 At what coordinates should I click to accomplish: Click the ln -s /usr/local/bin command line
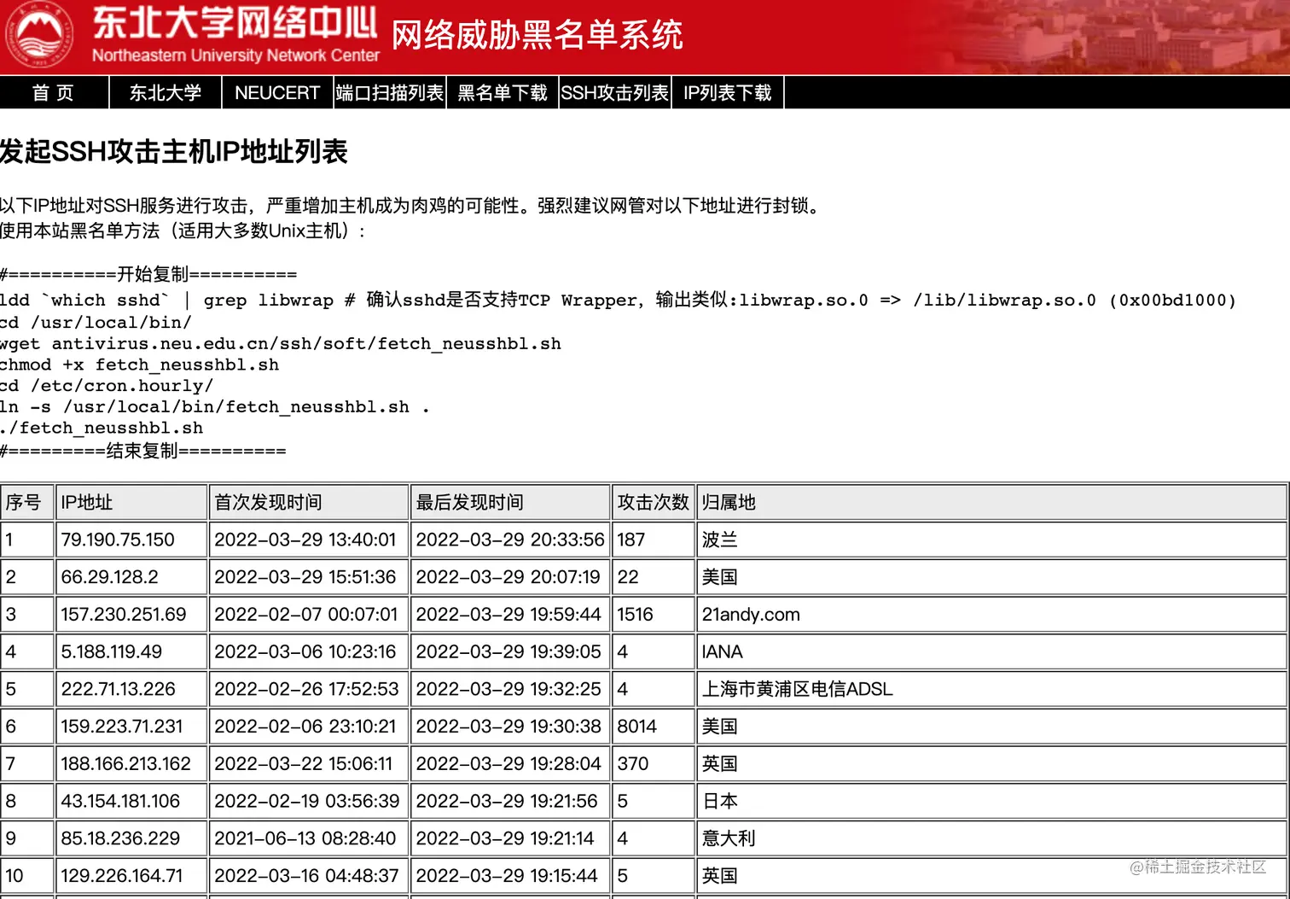tap(215, 407)
